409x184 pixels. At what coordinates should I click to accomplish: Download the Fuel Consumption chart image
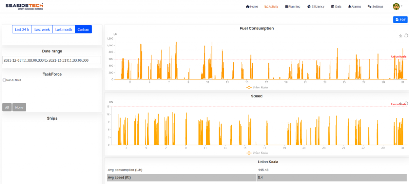[400, 36]
